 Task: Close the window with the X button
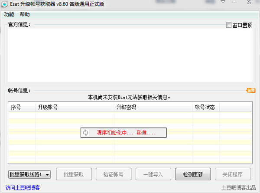(x=249, y=2)
